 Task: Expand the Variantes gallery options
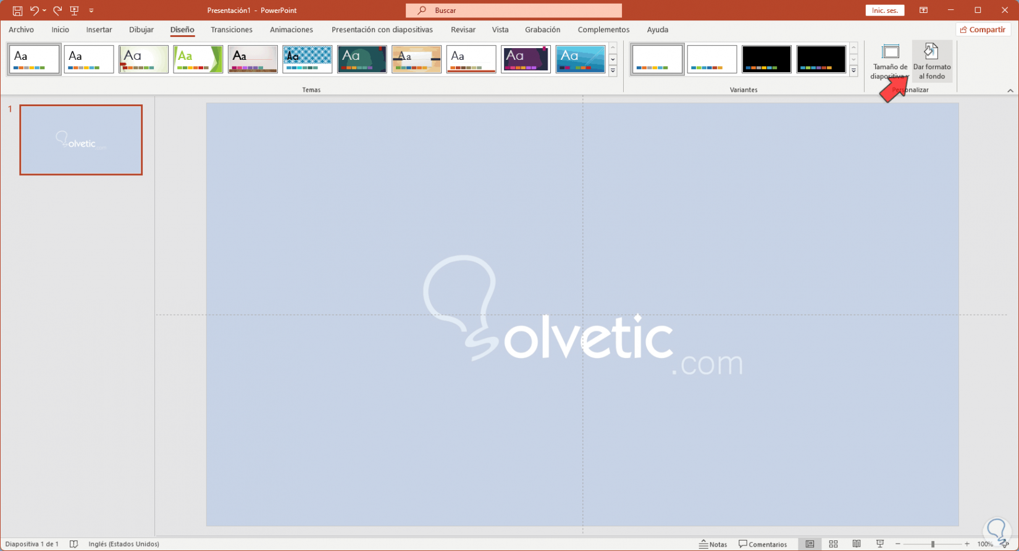tap(853, 71)
